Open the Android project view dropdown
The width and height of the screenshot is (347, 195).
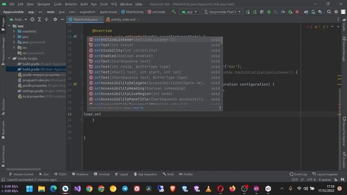pos(18,19)
